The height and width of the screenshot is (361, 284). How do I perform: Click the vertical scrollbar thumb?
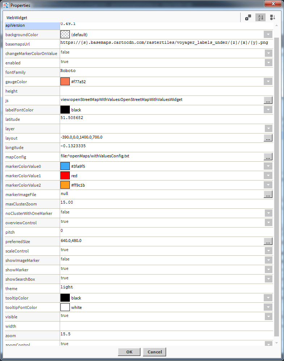pyautogui.click(x=276, y=187)
